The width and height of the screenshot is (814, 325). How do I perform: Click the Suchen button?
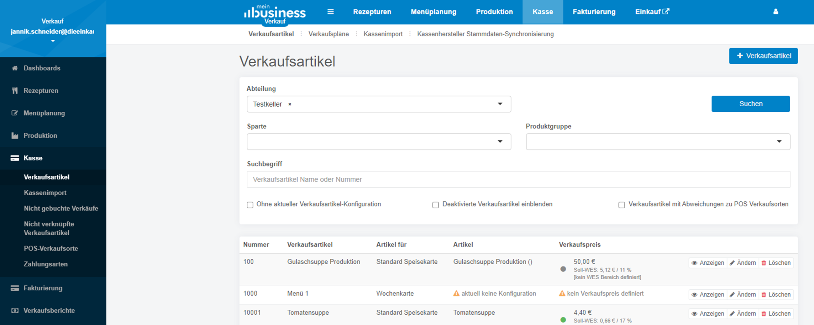(x=750, y=104)
